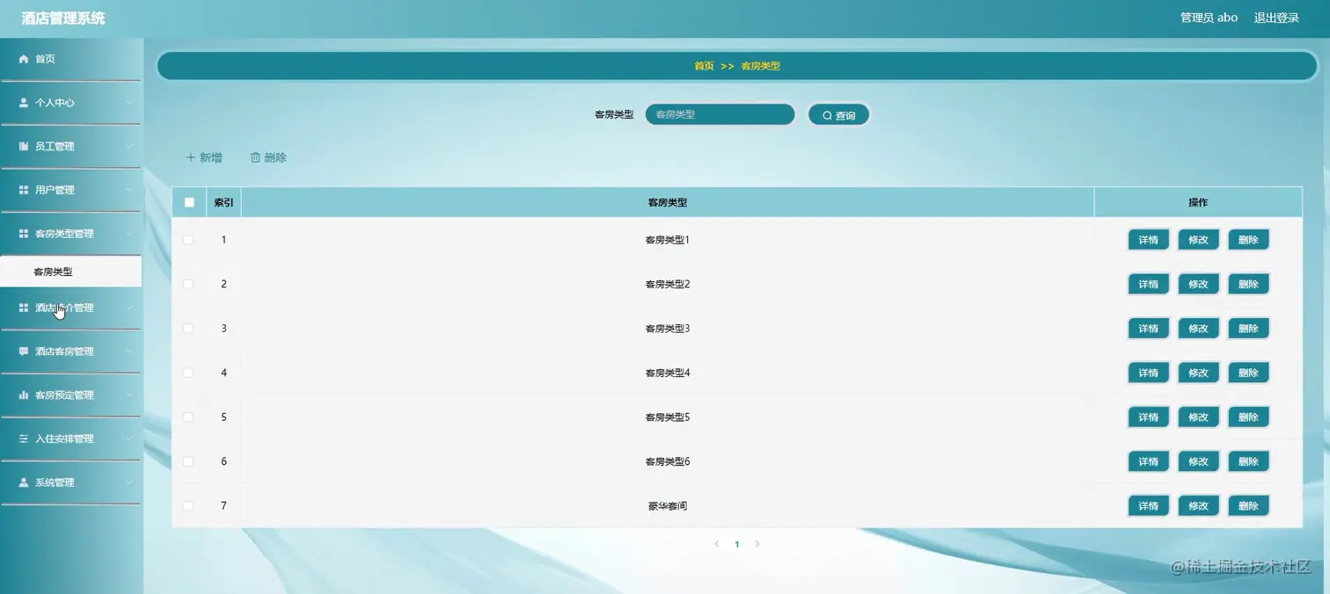Expand 酒店简介管理 menu chevron
This screenshot has width=1330, height=594.
point(129,308)
